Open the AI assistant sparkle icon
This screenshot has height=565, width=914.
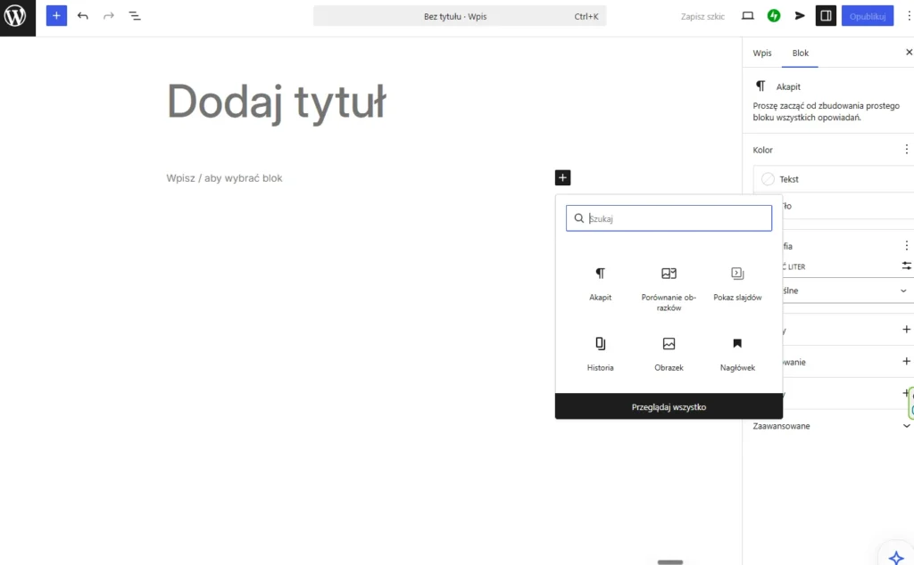[x=896, y=558]
